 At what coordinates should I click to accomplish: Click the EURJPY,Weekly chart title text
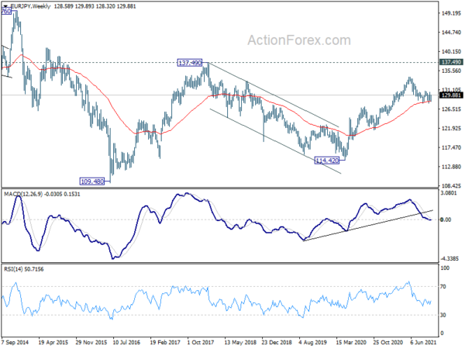click(30, 6)
